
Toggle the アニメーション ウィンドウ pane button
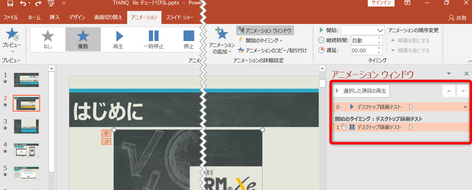[265, 30]
